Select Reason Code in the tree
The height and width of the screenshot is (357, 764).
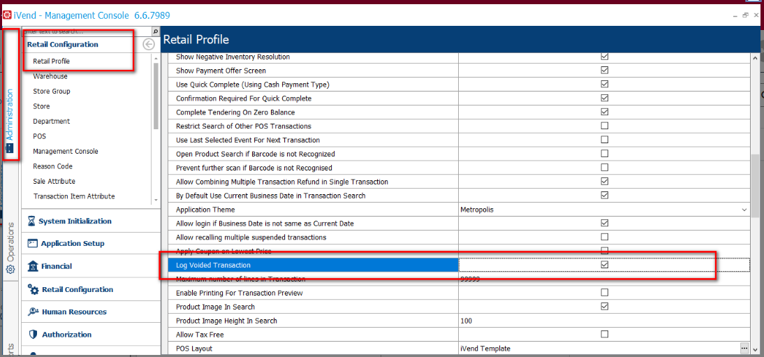click(x=52, y=166)
